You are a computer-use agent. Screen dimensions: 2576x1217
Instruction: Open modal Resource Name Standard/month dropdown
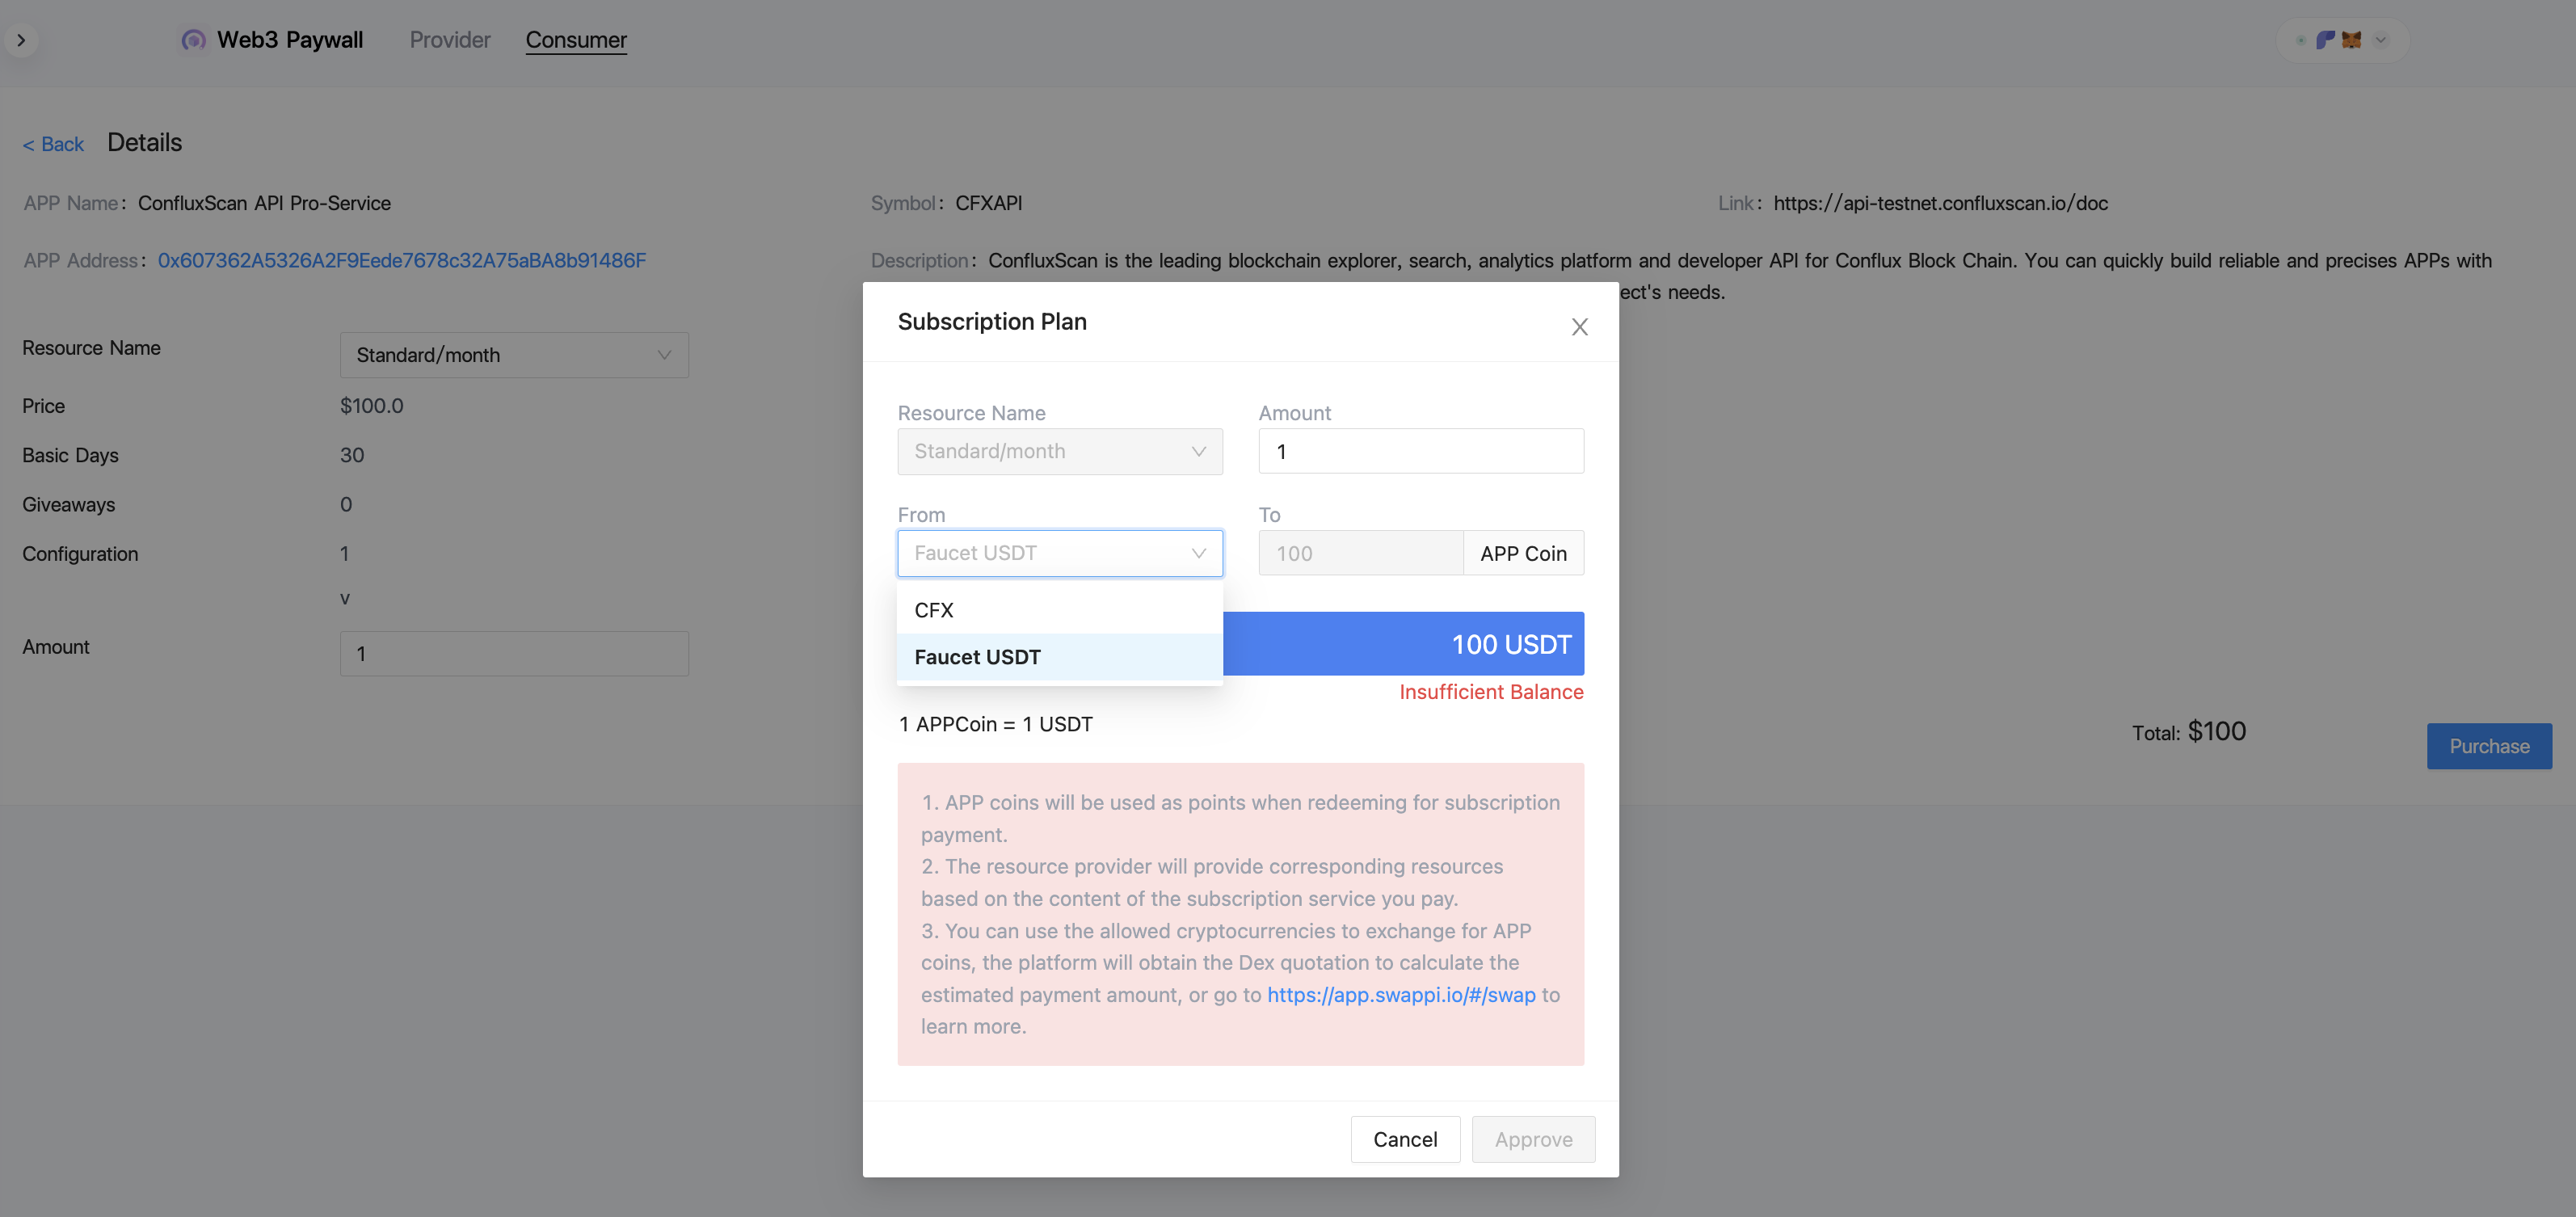pyautogui.click(x=1059, y=451)
